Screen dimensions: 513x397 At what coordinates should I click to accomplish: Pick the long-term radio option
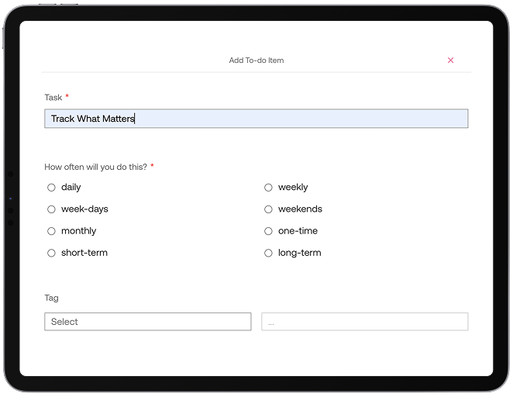point(269,253)
